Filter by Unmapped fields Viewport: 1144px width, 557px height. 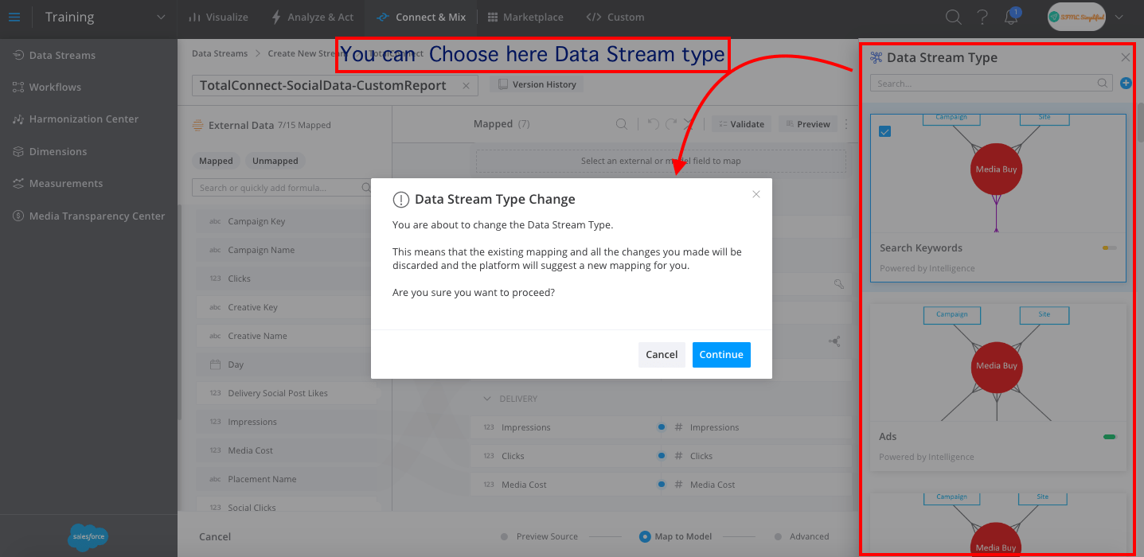[275, 161]
